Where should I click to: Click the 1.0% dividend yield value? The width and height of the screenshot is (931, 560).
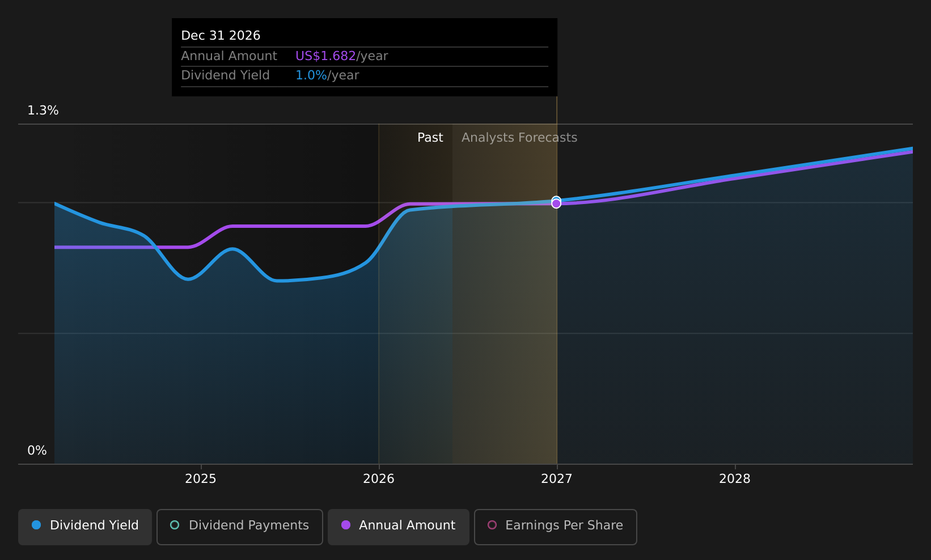[311, 75]
